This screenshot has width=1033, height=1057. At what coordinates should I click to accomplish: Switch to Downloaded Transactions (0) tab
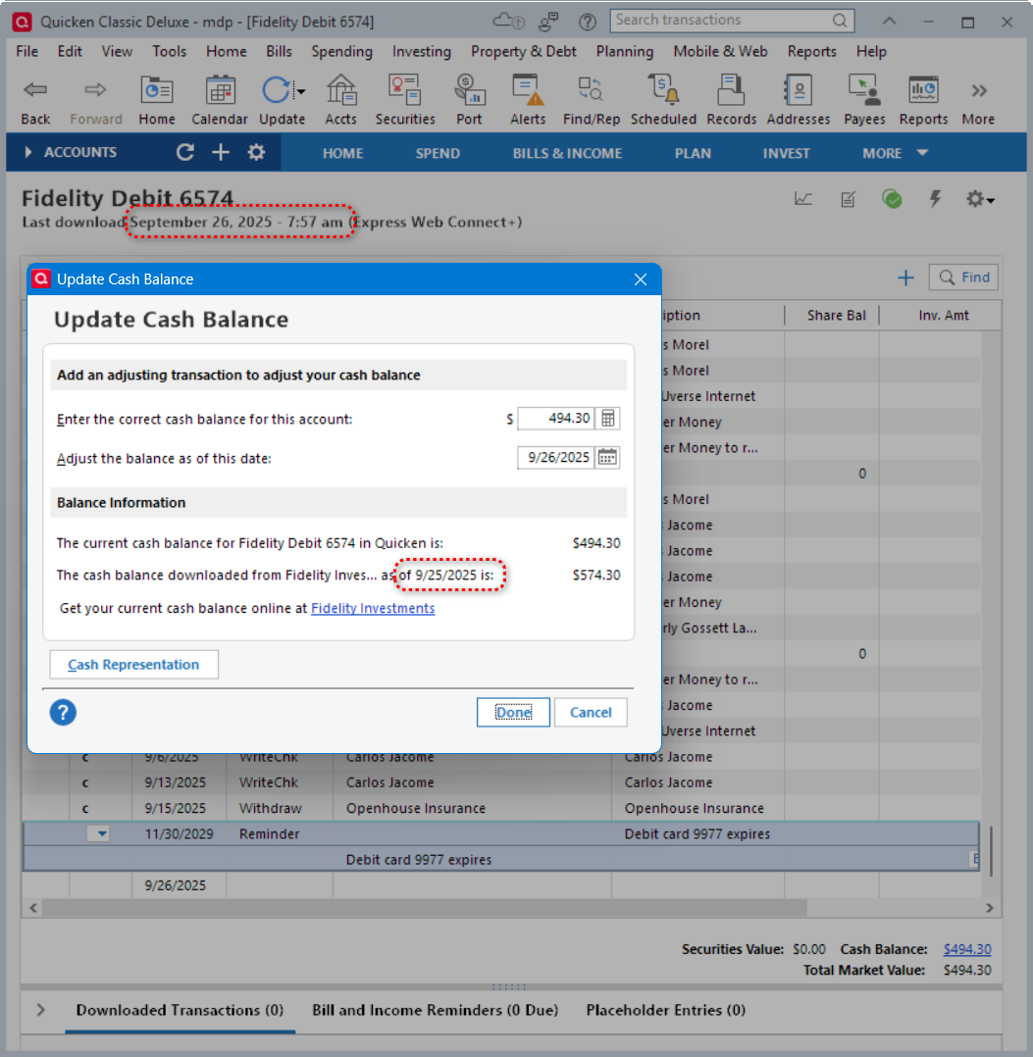coord(180,1010)
